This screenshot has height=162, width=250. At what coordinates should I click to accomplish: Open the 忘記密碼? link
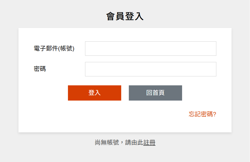[202, 114]
